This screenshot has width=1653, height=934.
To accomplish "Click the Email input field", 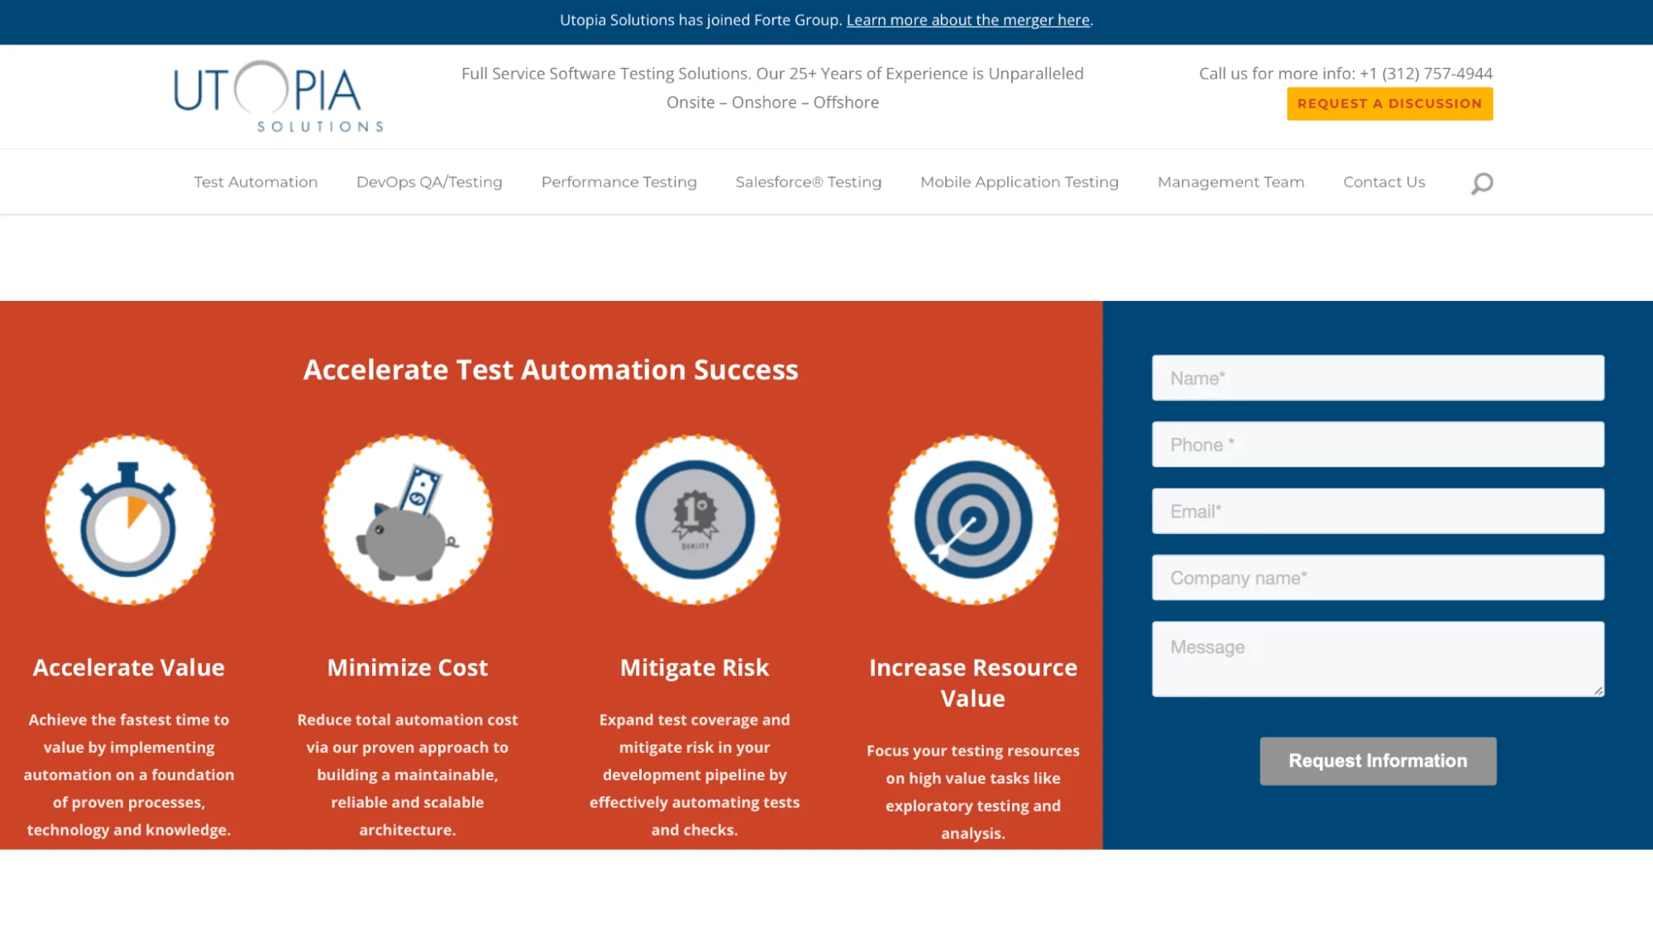I will point(1377,511).
